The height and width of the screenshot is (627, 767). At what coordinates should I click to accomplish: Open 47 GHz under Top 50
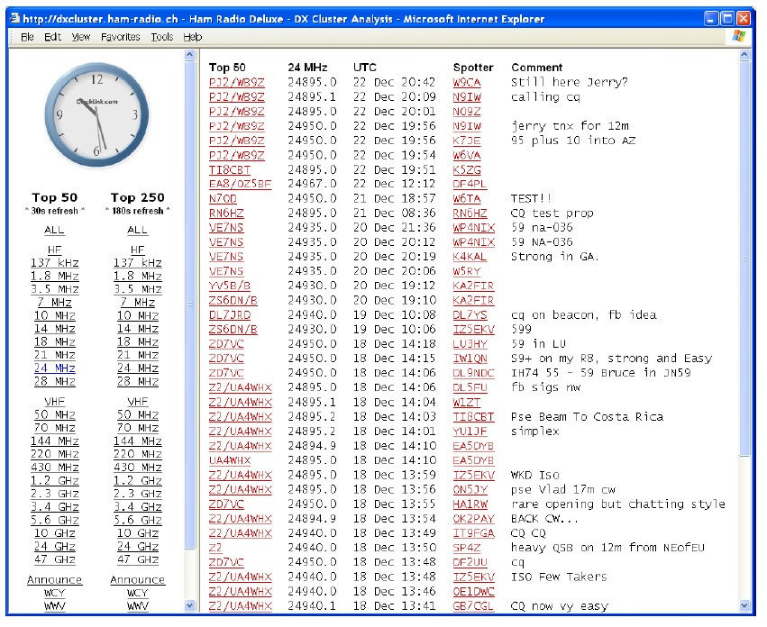coord(55,559)
